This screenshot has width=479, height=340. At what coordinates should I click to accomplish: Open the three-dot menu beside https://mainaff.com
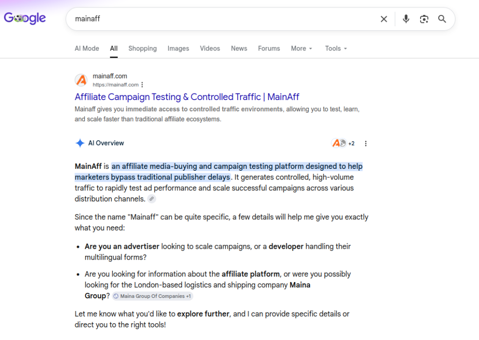[x=142, y=85]
